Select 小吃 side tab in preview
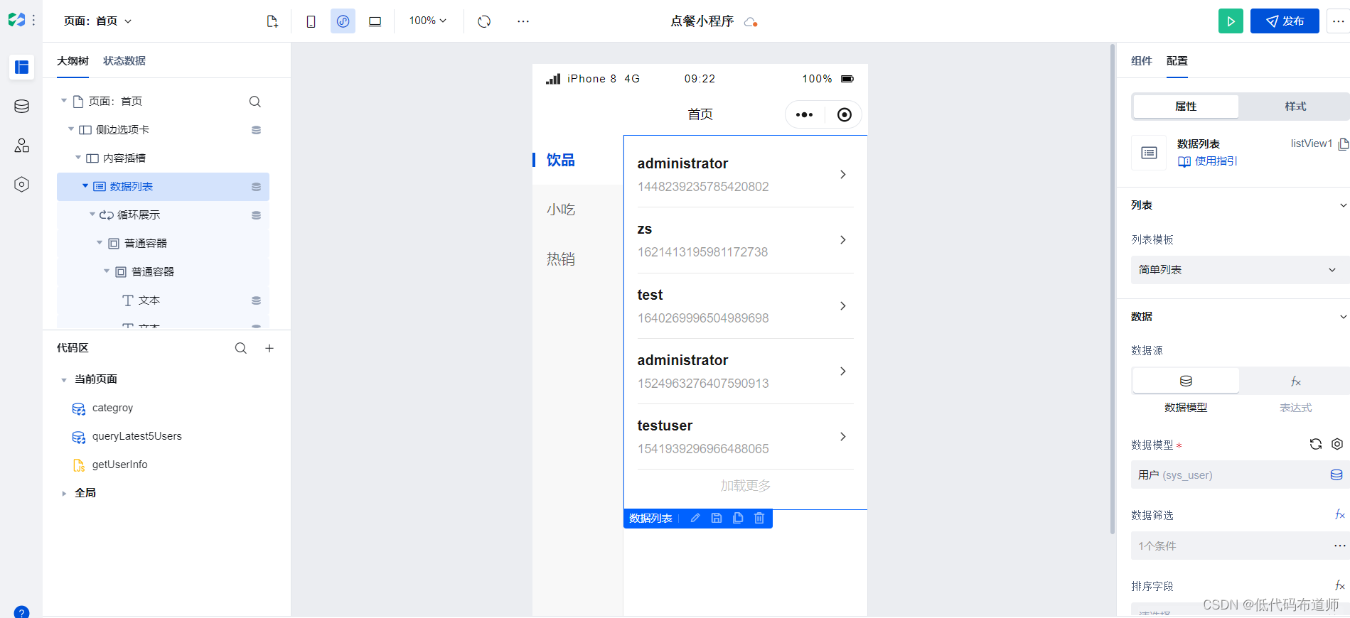Screen dimensions: 1350x618 [578, 210]
